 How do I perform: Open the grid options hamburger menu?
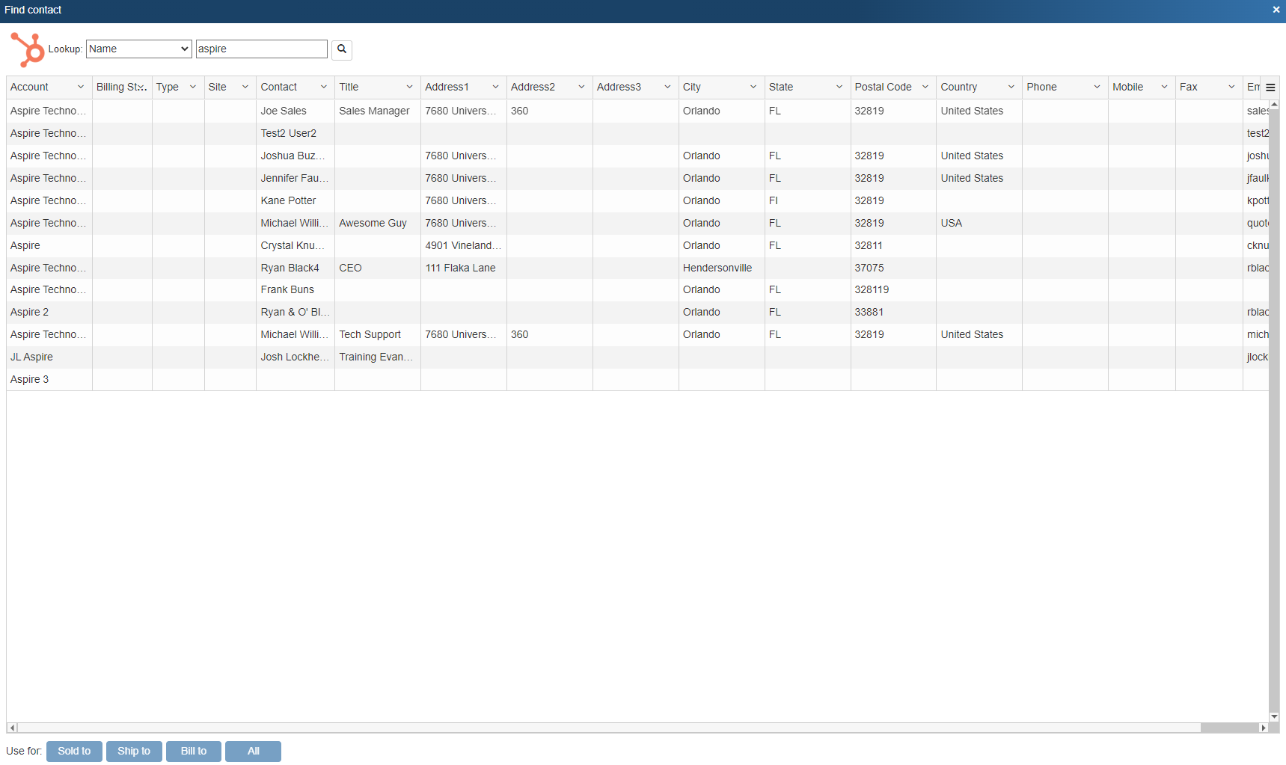[1270, 87]
